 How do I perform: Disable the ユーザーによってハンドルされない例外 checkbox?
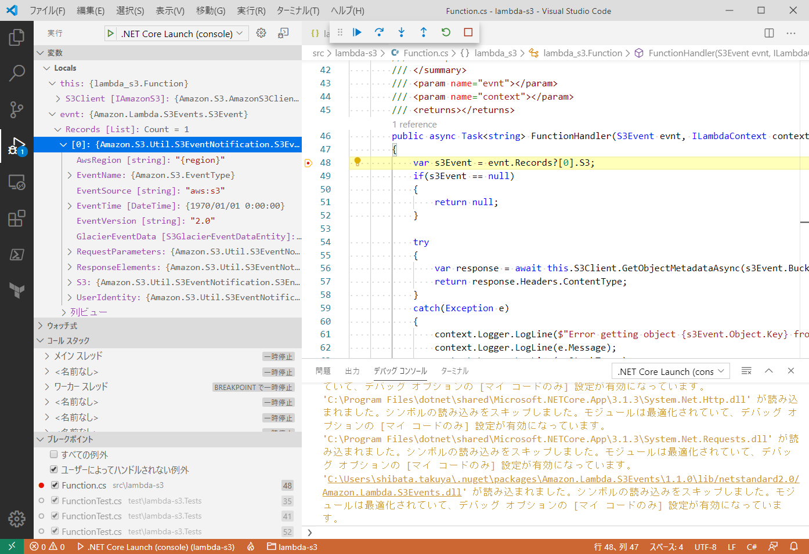[x=54, y=469]
